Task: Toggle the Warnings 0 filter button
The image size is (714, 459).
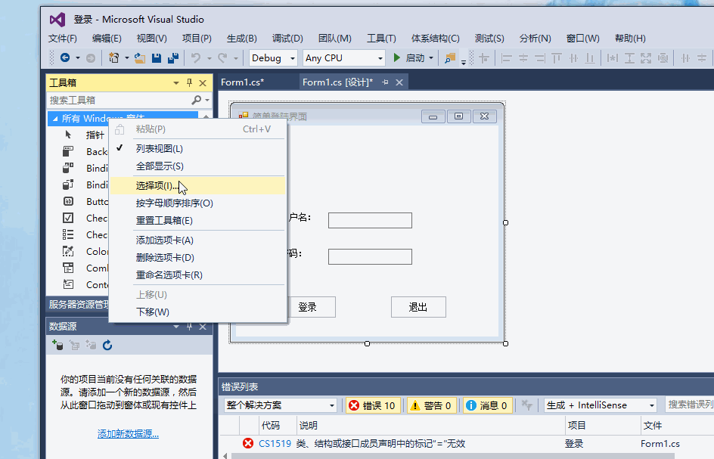Action: tap(431, 405)
